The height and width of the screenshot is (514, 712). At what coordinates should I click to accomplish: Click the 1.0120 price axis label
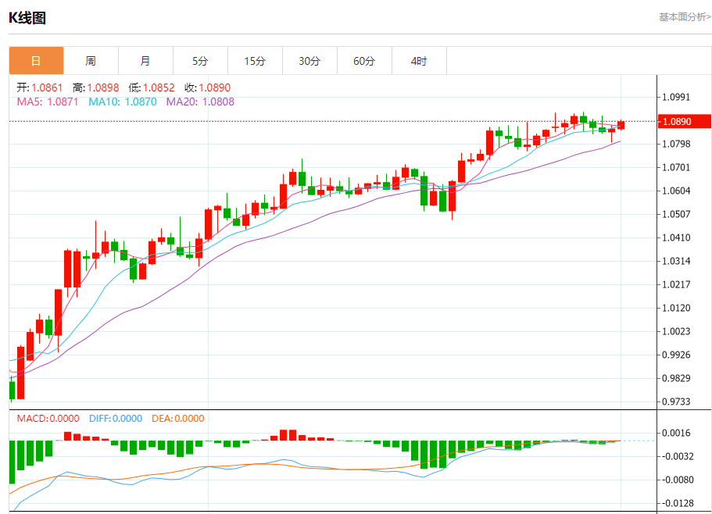676,308
